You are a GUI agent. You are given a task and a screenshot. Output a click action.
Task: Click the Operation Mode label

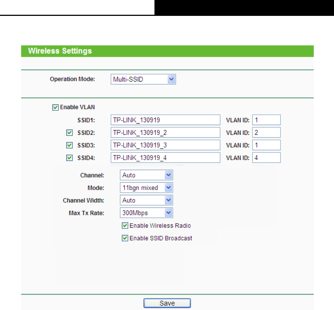pos(72,79)
